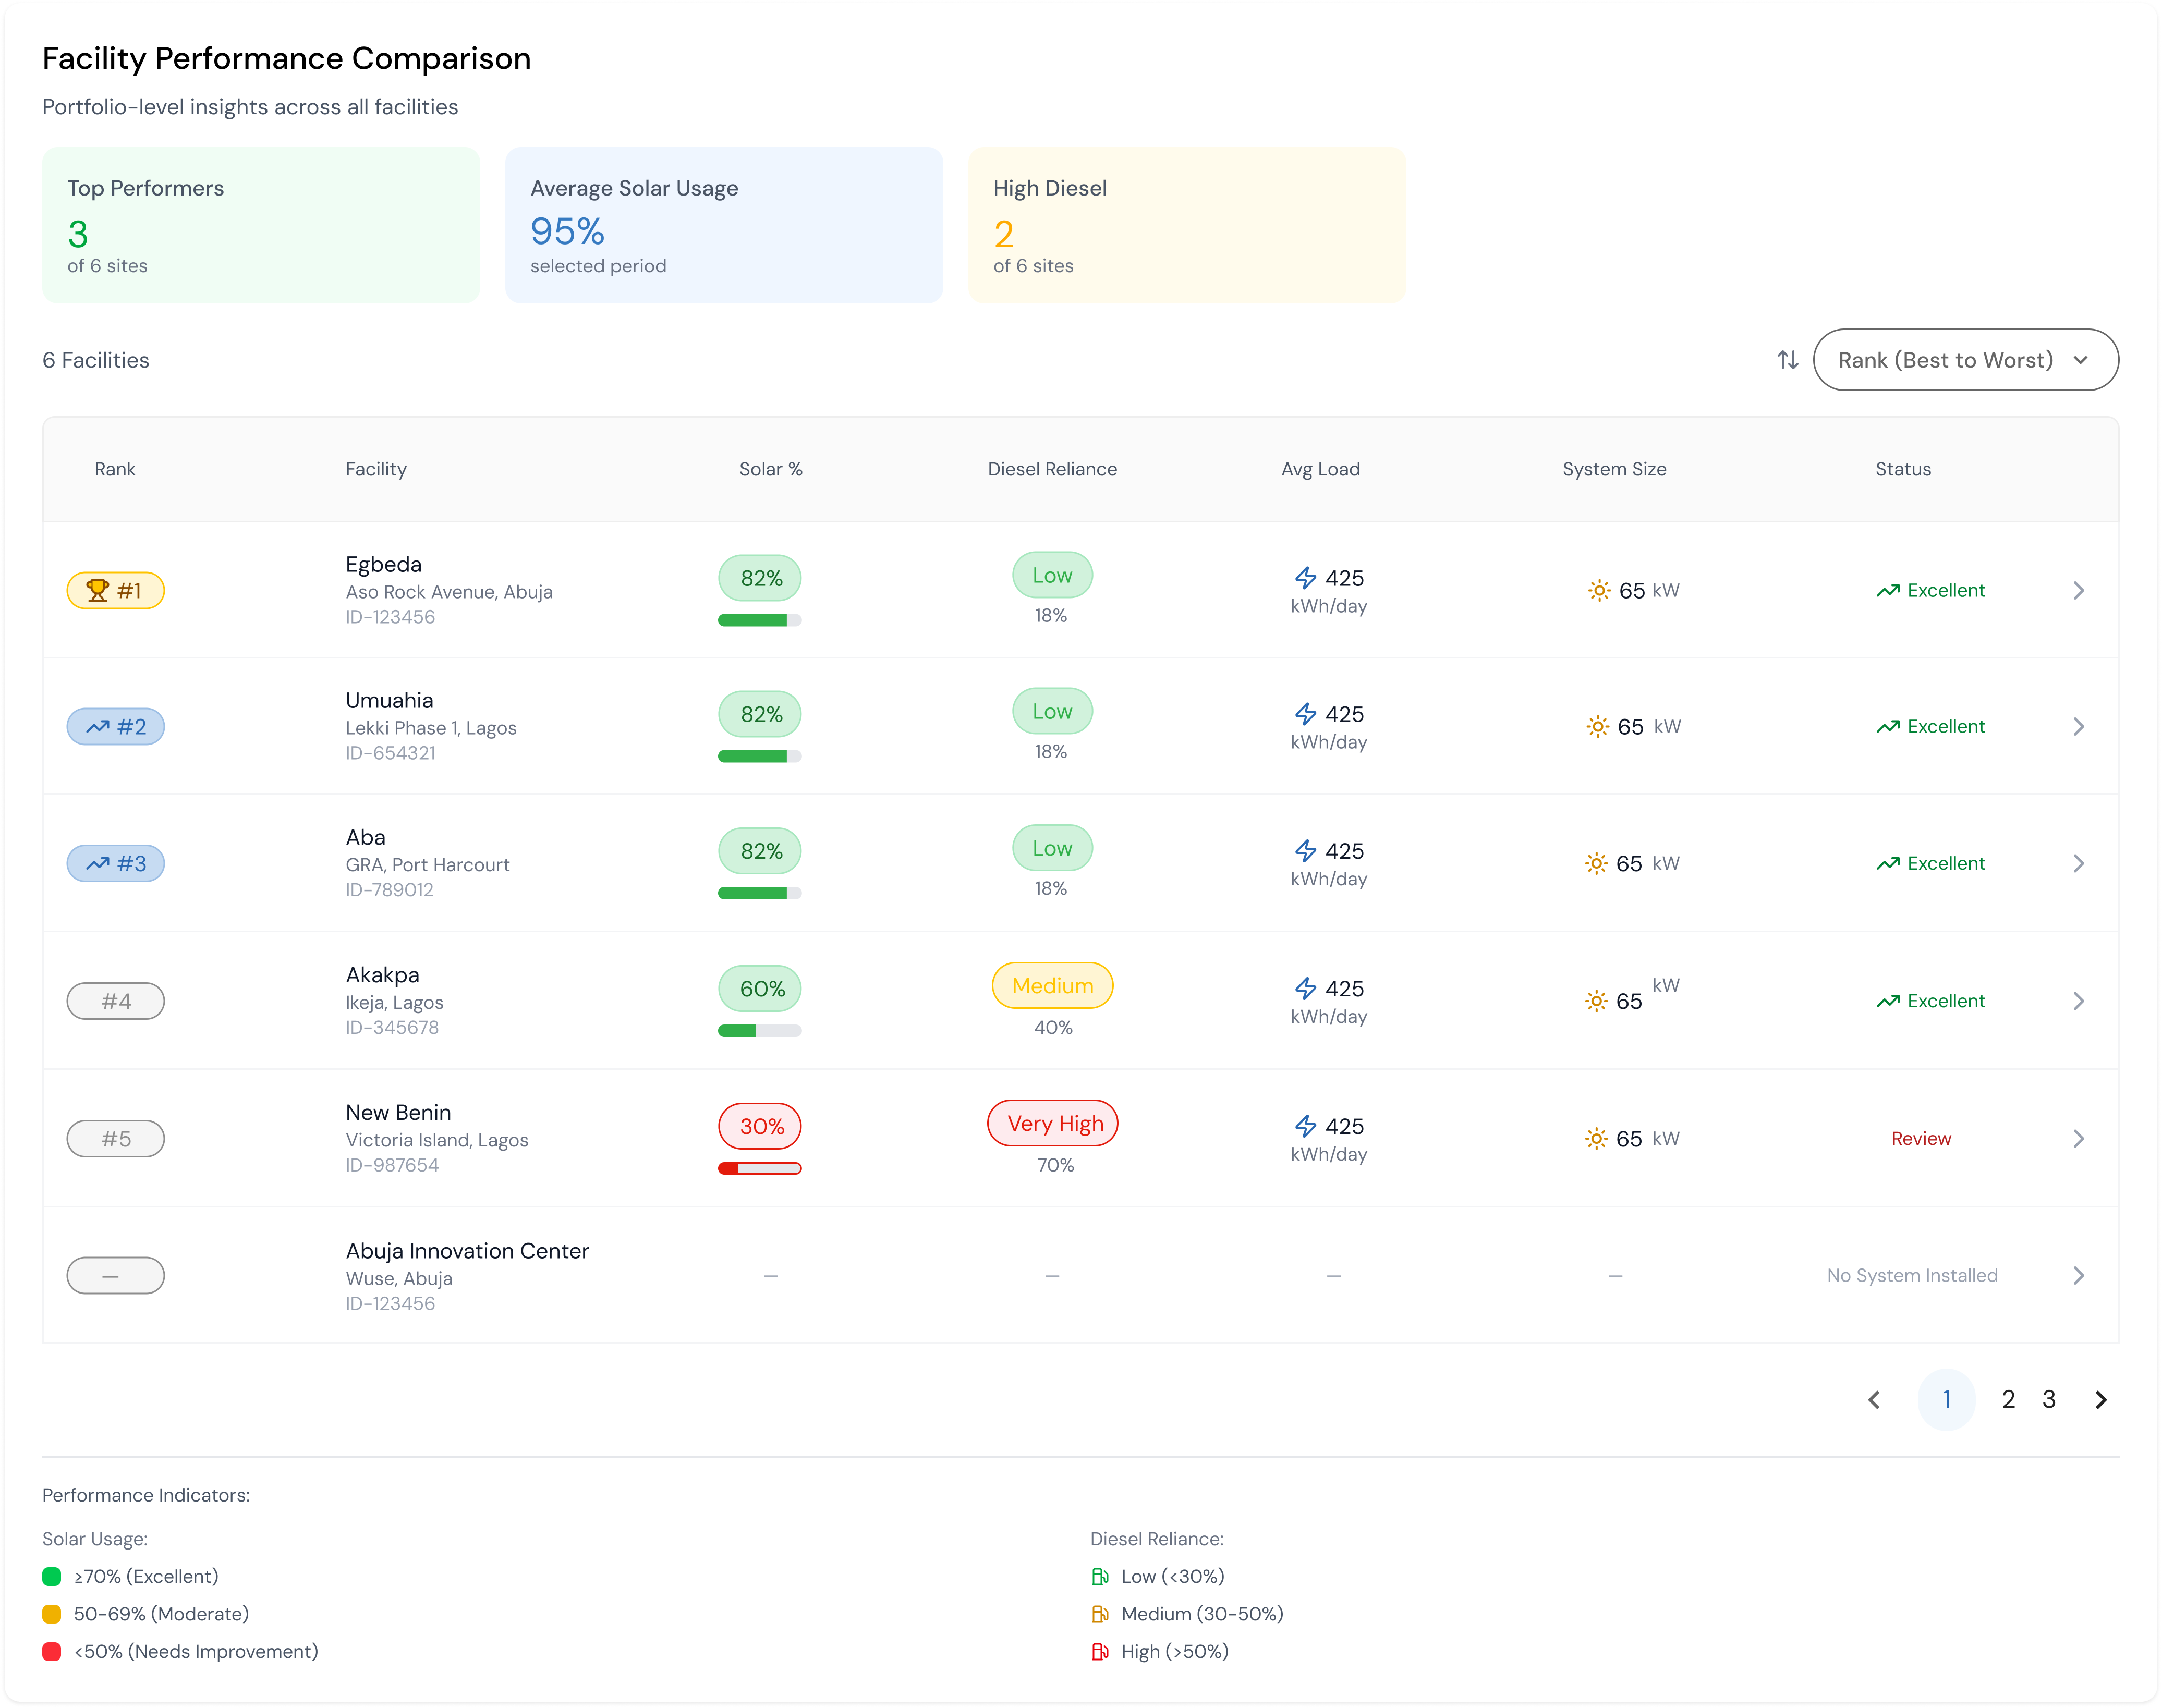
Task: Click the green ≥70% Excellent legend swatch
Action: tap(52, 1577)
